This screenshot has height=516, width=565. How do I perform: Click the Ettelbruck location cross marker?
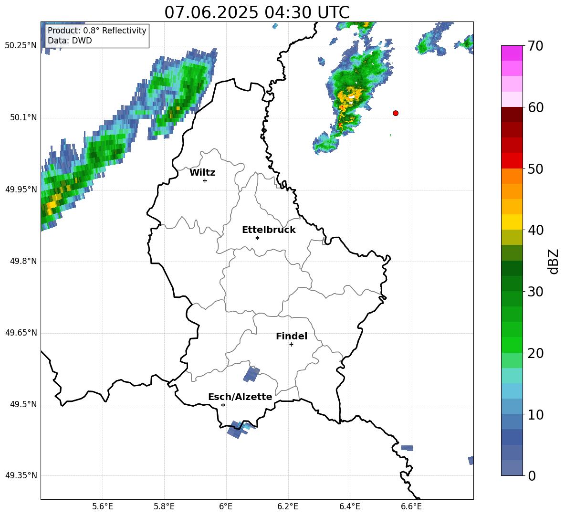pos(257,238)
